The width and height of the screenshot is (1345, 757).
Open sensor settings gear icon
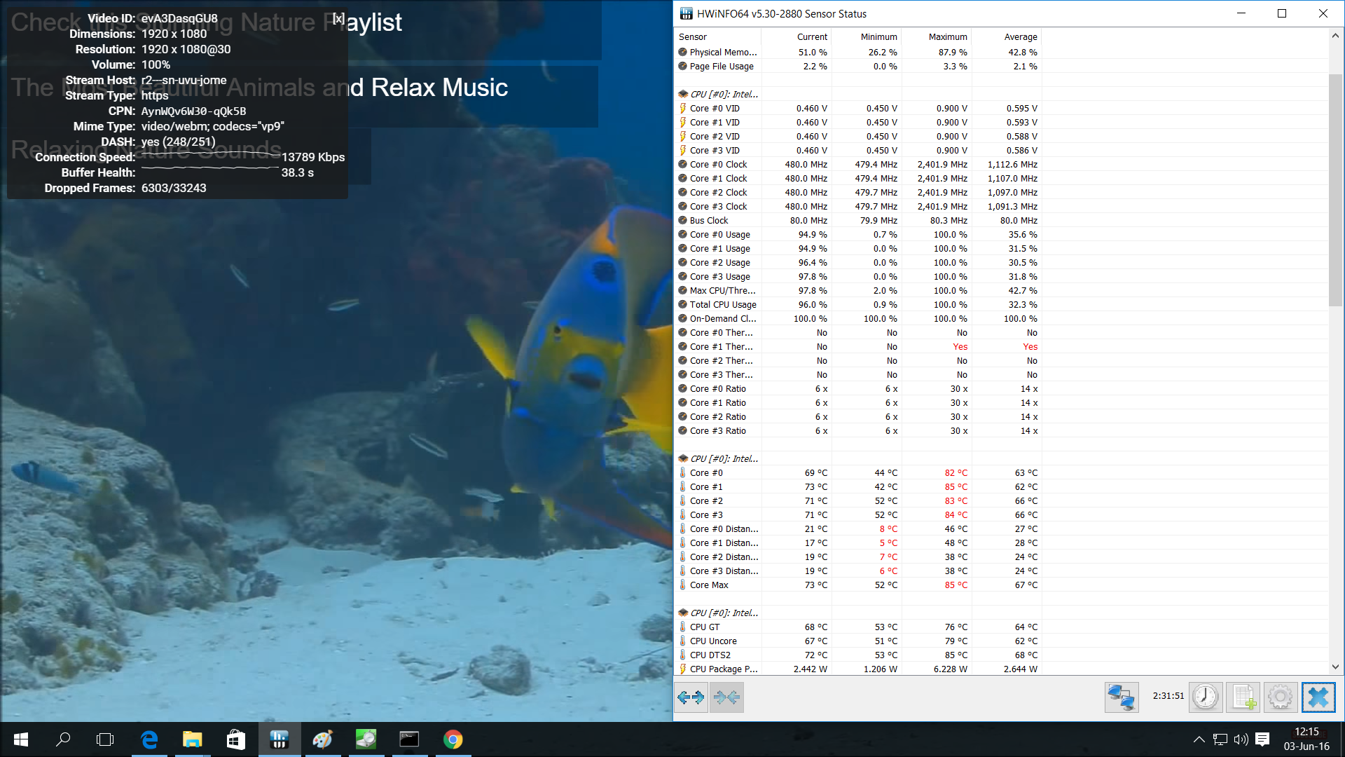pyautogui.click(x=1281, y=697)
